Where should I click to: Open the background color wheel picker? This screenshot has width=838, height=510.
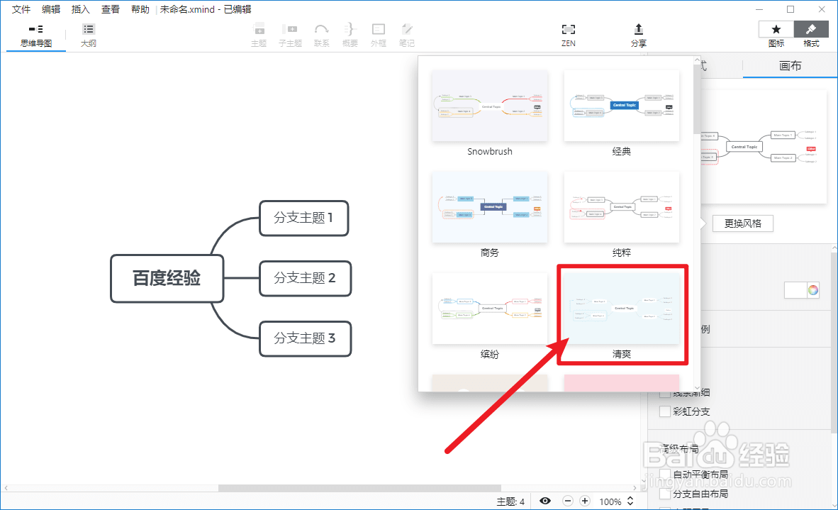(x=813, y=290)
